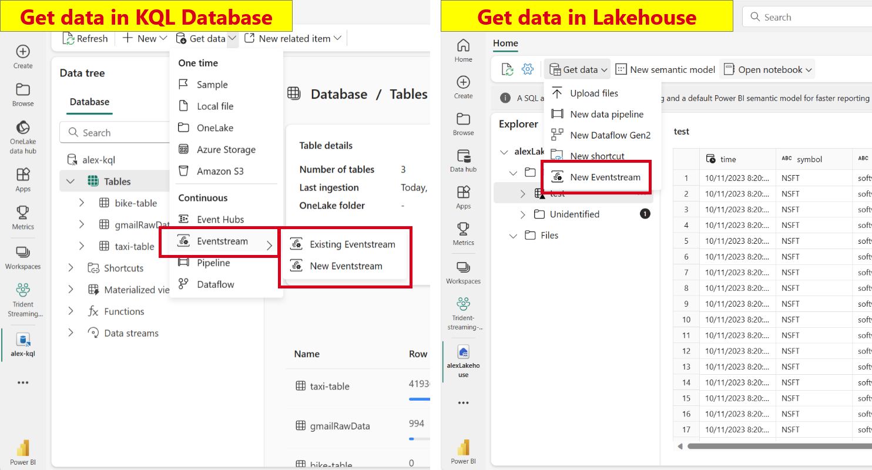Click the Create icon in the Lakehouse sidebar
This screenshot has width=872, height=470.
point(463,87)
